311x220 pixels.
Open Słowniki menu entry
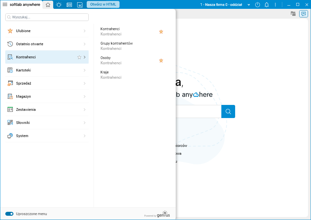point(47,123)
